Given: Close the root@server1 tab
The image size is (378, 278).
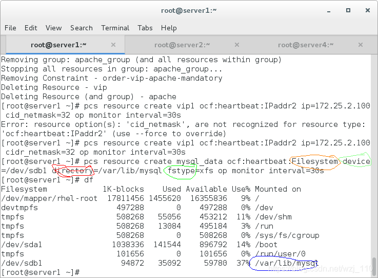Looking at the screenshot, I should 113,45.
